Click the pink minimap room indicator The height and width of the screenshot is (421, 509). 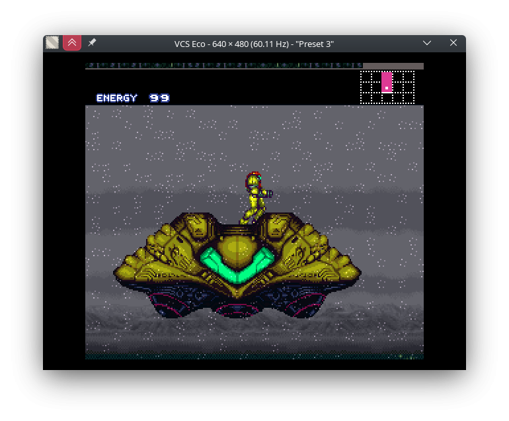click(387, 82)
